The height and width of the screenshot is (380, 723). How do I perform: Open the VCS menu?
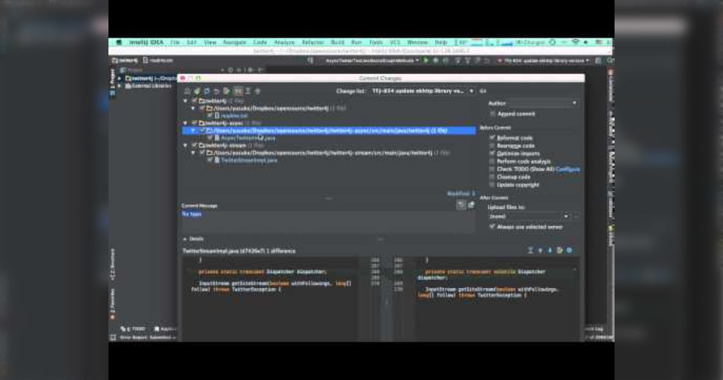tap(395, 43)
